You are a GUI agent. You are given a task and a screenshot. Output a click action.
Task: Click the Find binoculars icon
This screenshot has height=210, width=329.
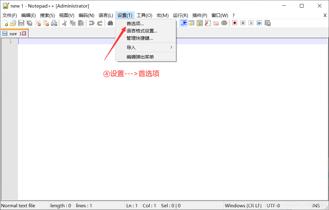coord(110,23)
